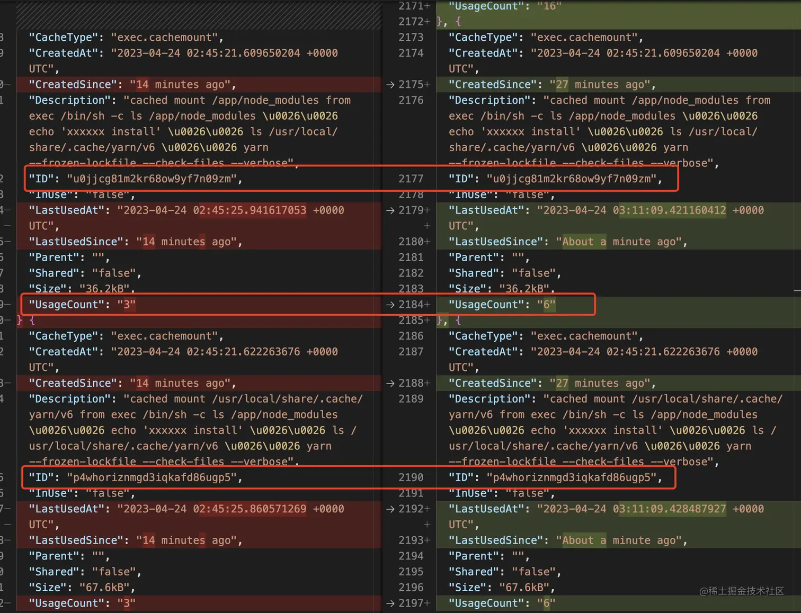Image resolution: width=801 pixels, height=613 pixels.
Task: Click the revert arrow beside line 2175
Action: 390,85
